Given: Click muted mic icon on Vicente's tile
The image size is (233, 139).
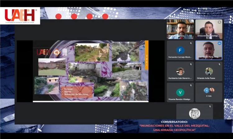Looking at the screenshot, I should 191,85.
